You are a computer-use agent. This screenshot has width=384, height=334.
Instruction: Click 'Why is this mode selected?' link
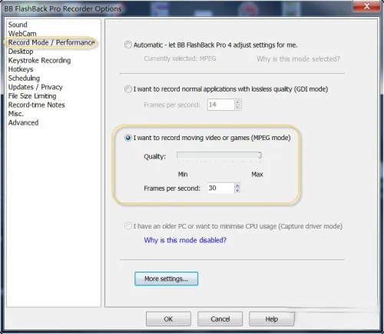click(x=298, y=59)
